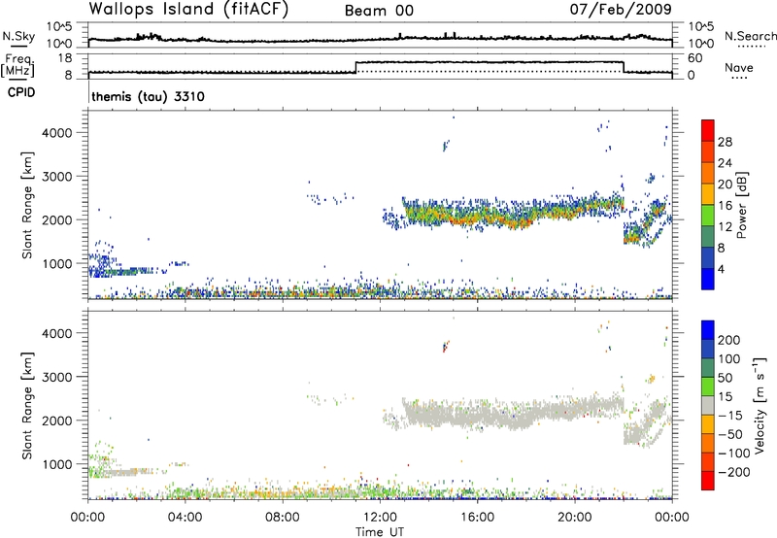Click the date '07/Feb/2009'
Viewport: 777px width, 538px height.
click(x=621, y=9)
